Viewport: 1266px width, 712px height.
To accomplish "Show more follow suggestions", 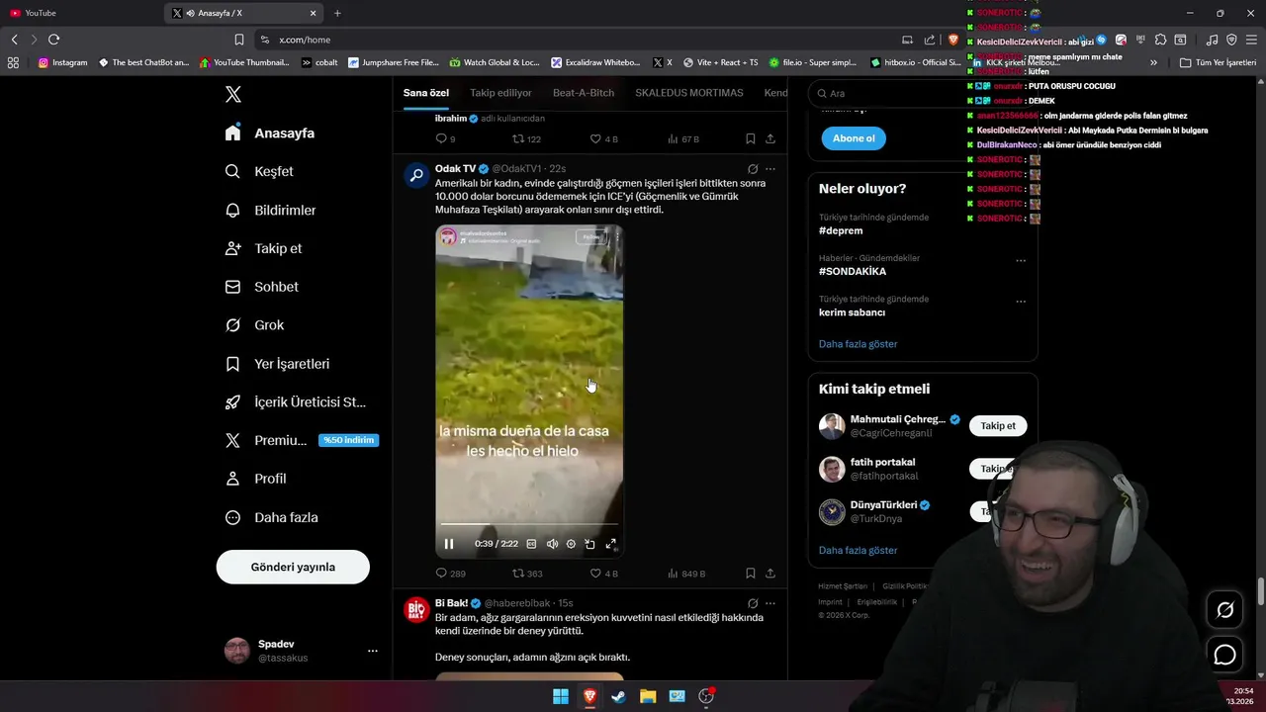I will pyautogui.click(x=859, y=550).
